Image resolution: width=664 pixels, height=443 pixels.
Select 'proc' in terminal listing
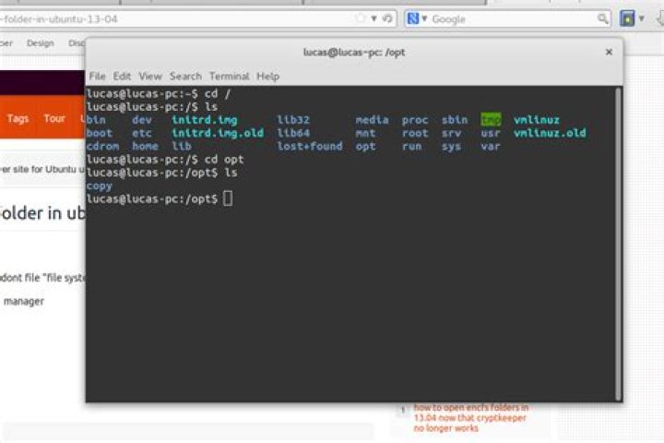[415, 120]
